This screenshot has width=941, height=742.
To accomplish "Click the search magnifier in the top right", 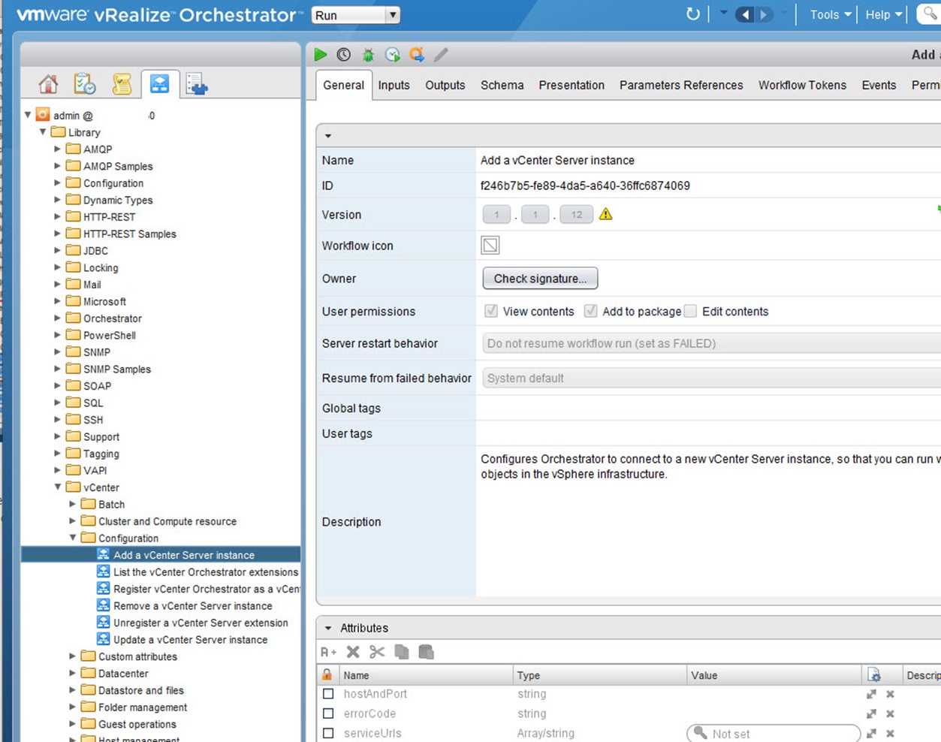I will [930, 14].
